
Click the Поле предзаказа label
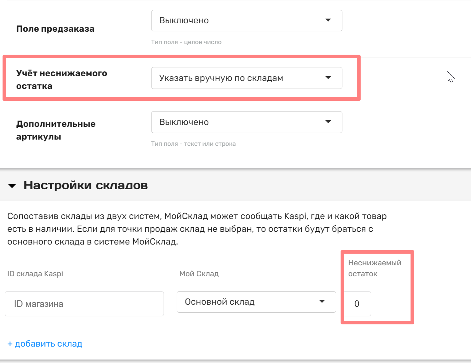point(55,29)
